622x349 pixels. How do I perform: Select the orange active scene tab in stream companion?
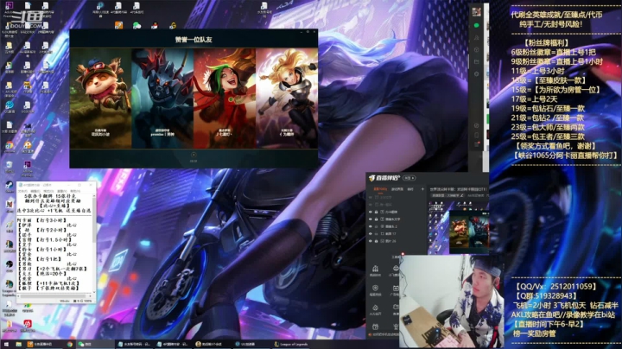coord(380,189)
